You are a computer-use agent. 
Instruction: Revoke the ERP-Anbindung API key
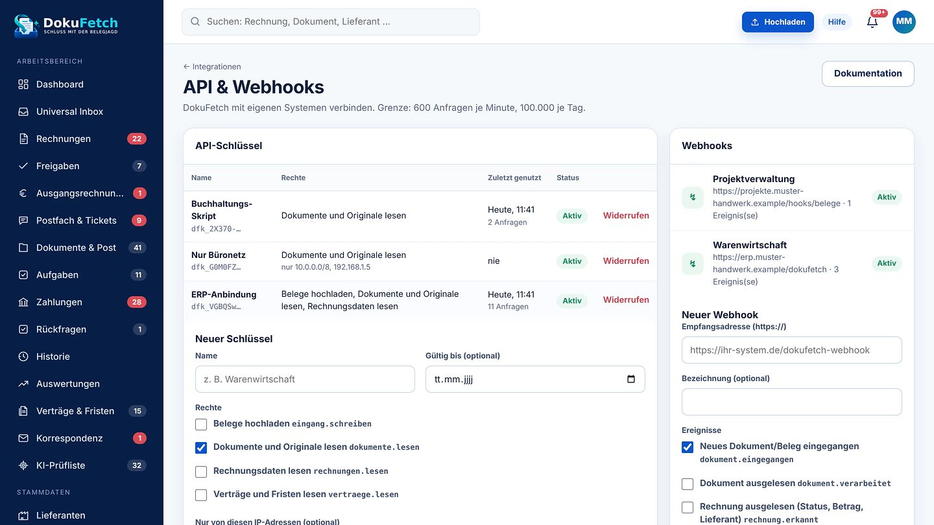click(626, 300)
